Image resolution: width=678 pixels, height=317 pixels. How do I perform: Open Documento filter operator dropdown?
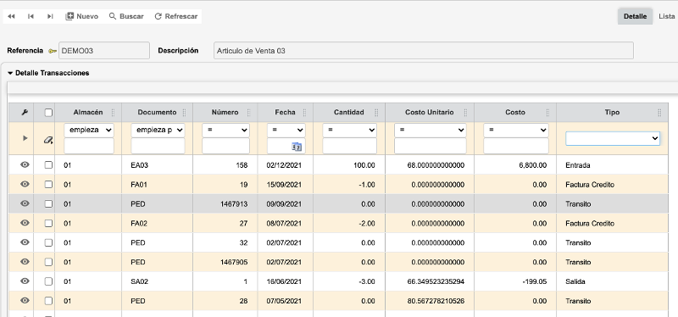(x=158, y=131)
